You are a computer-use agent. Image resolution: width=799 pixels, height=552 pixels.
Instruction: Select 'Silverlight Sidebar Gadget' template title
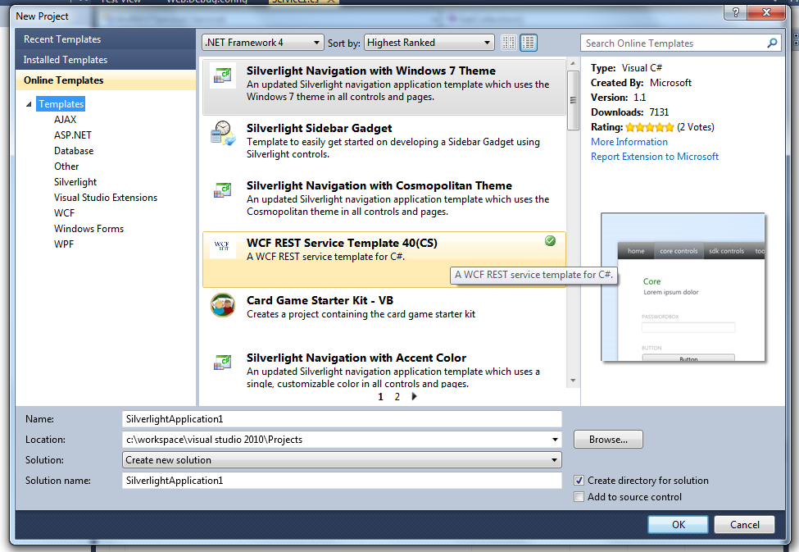tap(320, 128)
